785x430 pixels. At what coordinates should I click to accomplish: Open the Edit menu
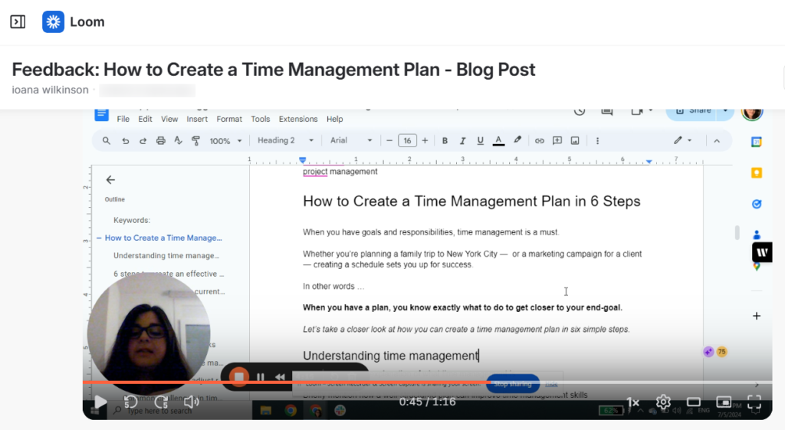pos(145,119)
